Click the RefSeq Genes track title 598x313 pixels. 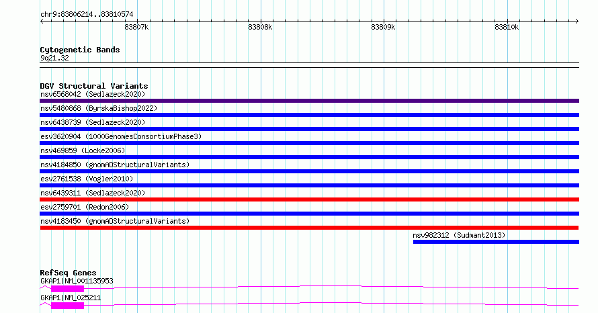[68, 273]
